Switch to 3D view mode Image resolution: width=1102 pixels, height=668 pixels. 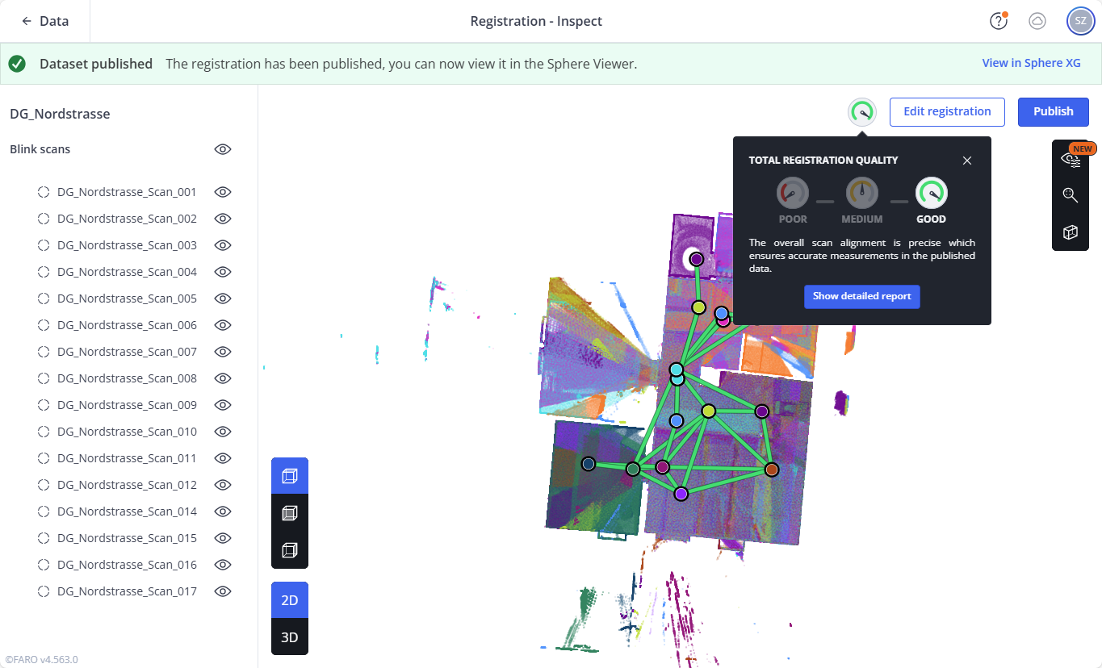(x=289, y=637)
